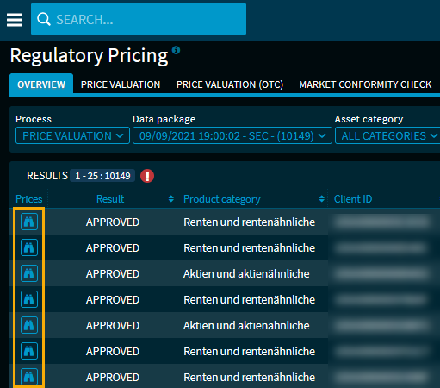Viewport: 440px width, 388px height.
Task: Select seventh row's Renten und rentenähnliche cell
Action: click(x=250, y=377)
